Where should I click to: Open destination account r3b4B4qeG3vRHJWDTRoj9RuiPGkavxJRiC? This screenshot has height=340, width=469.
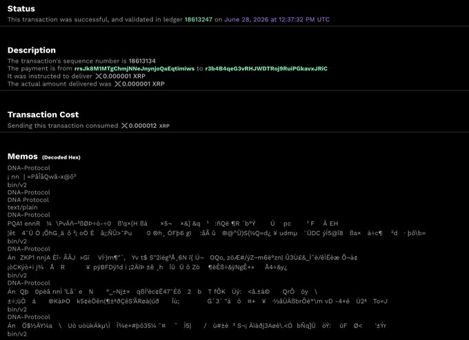[x=266, y=68]
